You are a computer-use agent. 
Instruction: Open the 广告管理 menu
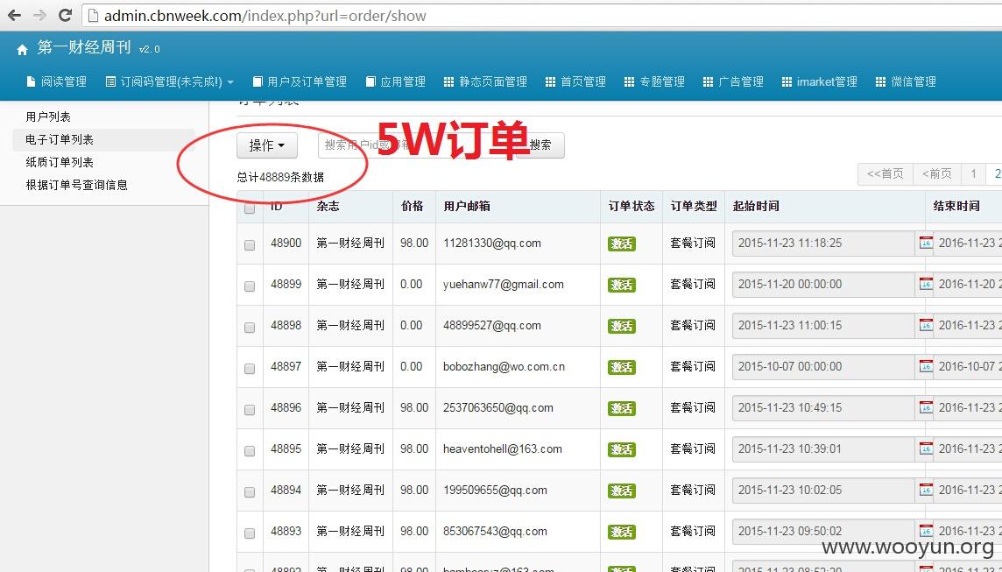pos(734,81)
